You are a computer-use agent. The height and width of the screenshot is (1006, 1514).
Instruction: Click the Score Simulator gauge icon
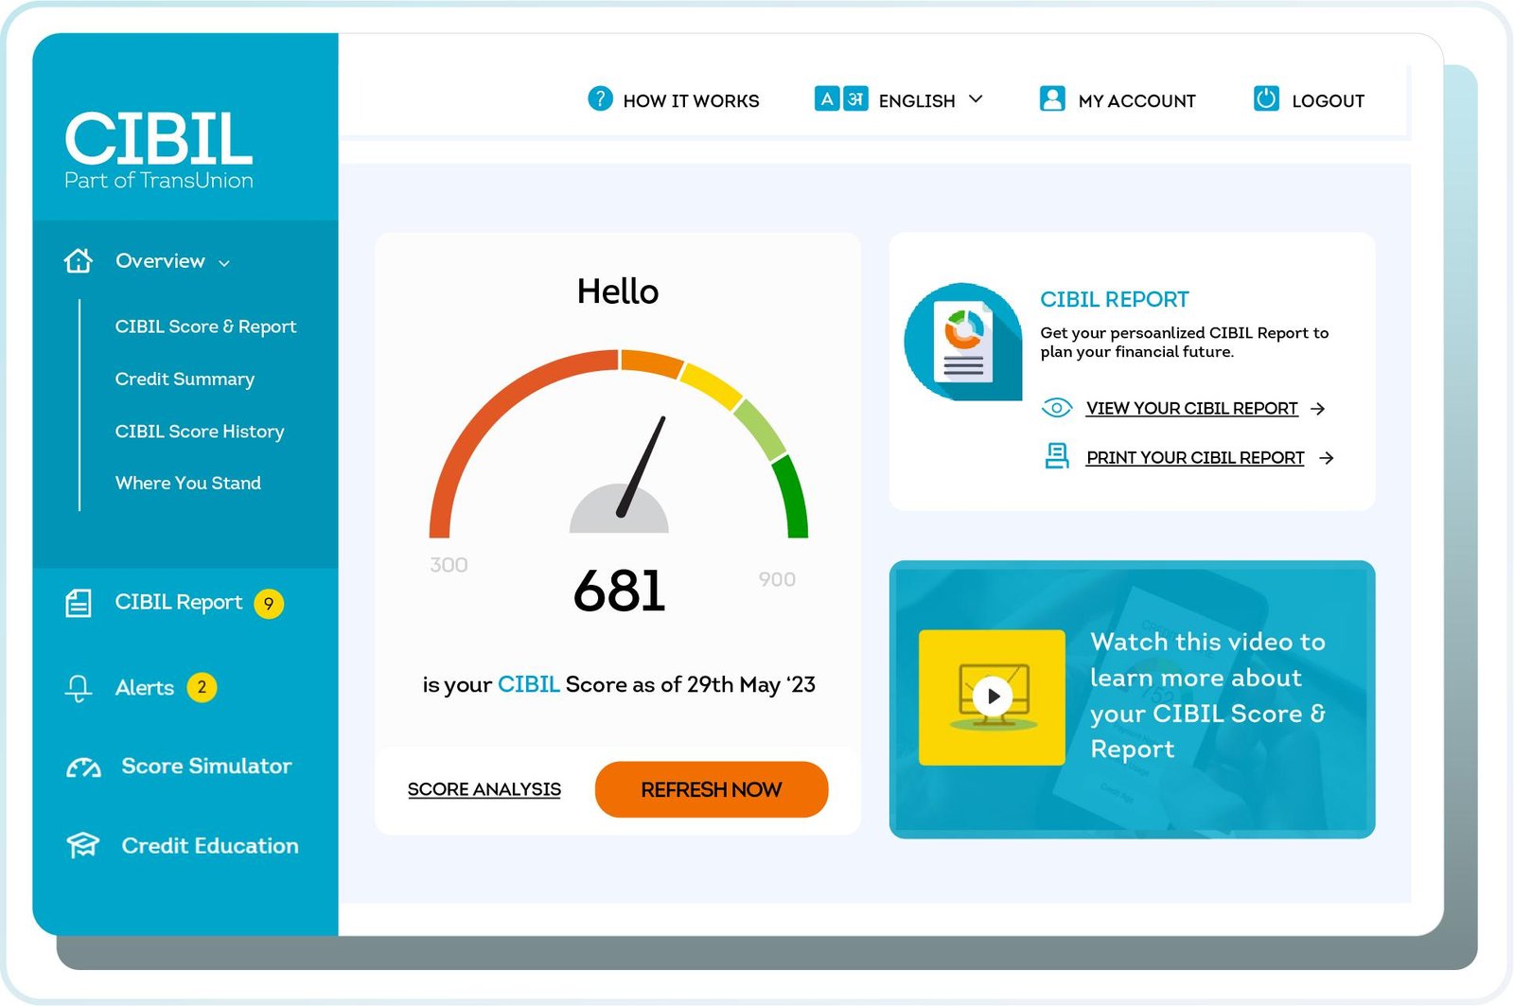[x=83, y=768]
